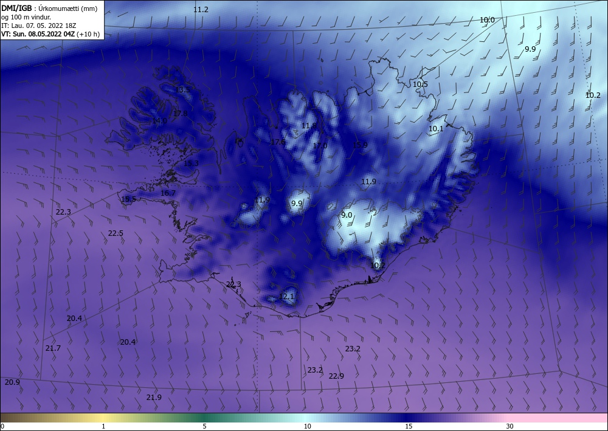Click the 22.9 value label
Image resolution: width=608 pixels, height=431 pixels.
(336, 376)
